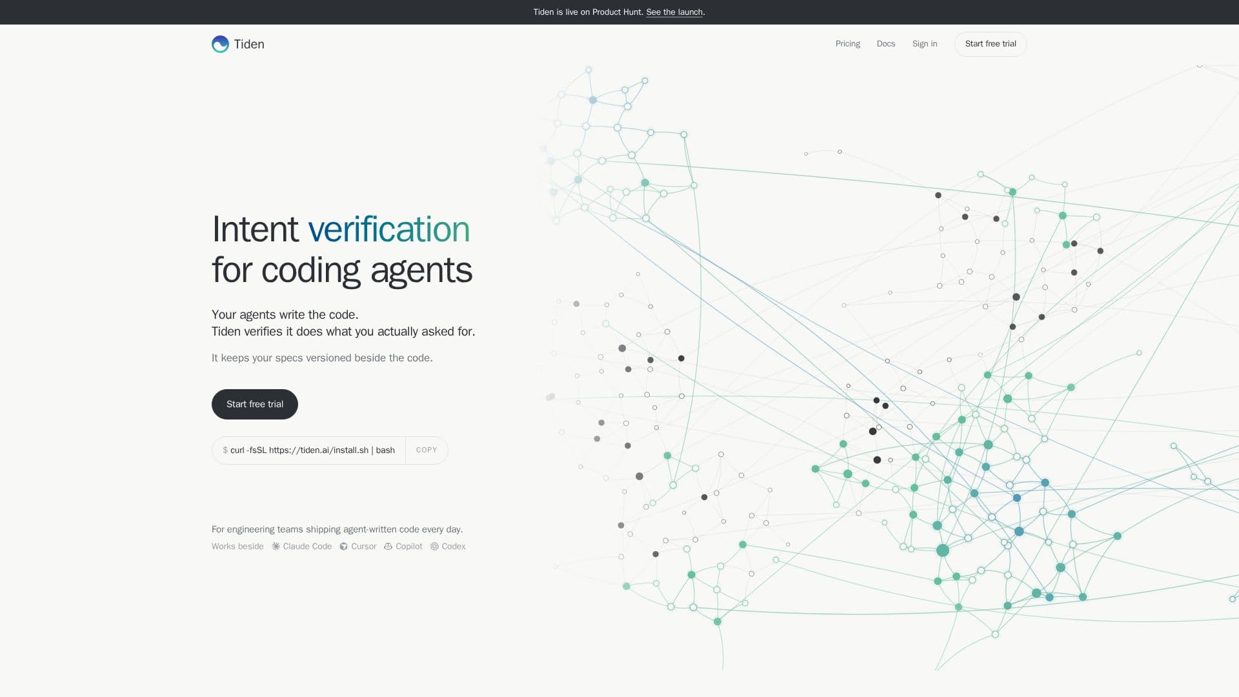Click the Copilot icon
The width and height of the screenshot is (1239, 697).
point(388,547)
